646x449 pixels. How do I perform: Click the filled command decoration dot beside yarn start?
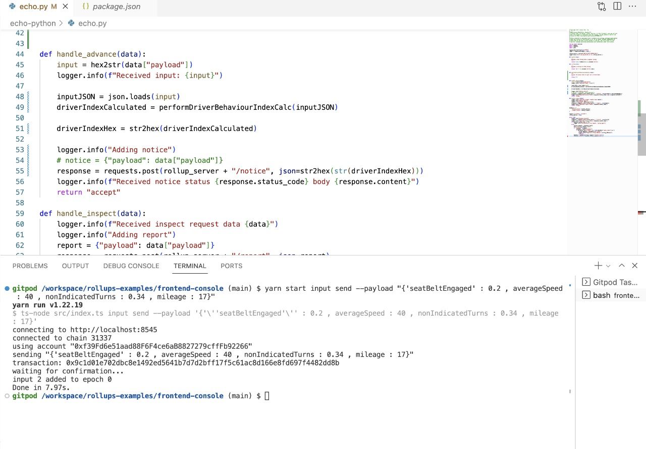7,289
